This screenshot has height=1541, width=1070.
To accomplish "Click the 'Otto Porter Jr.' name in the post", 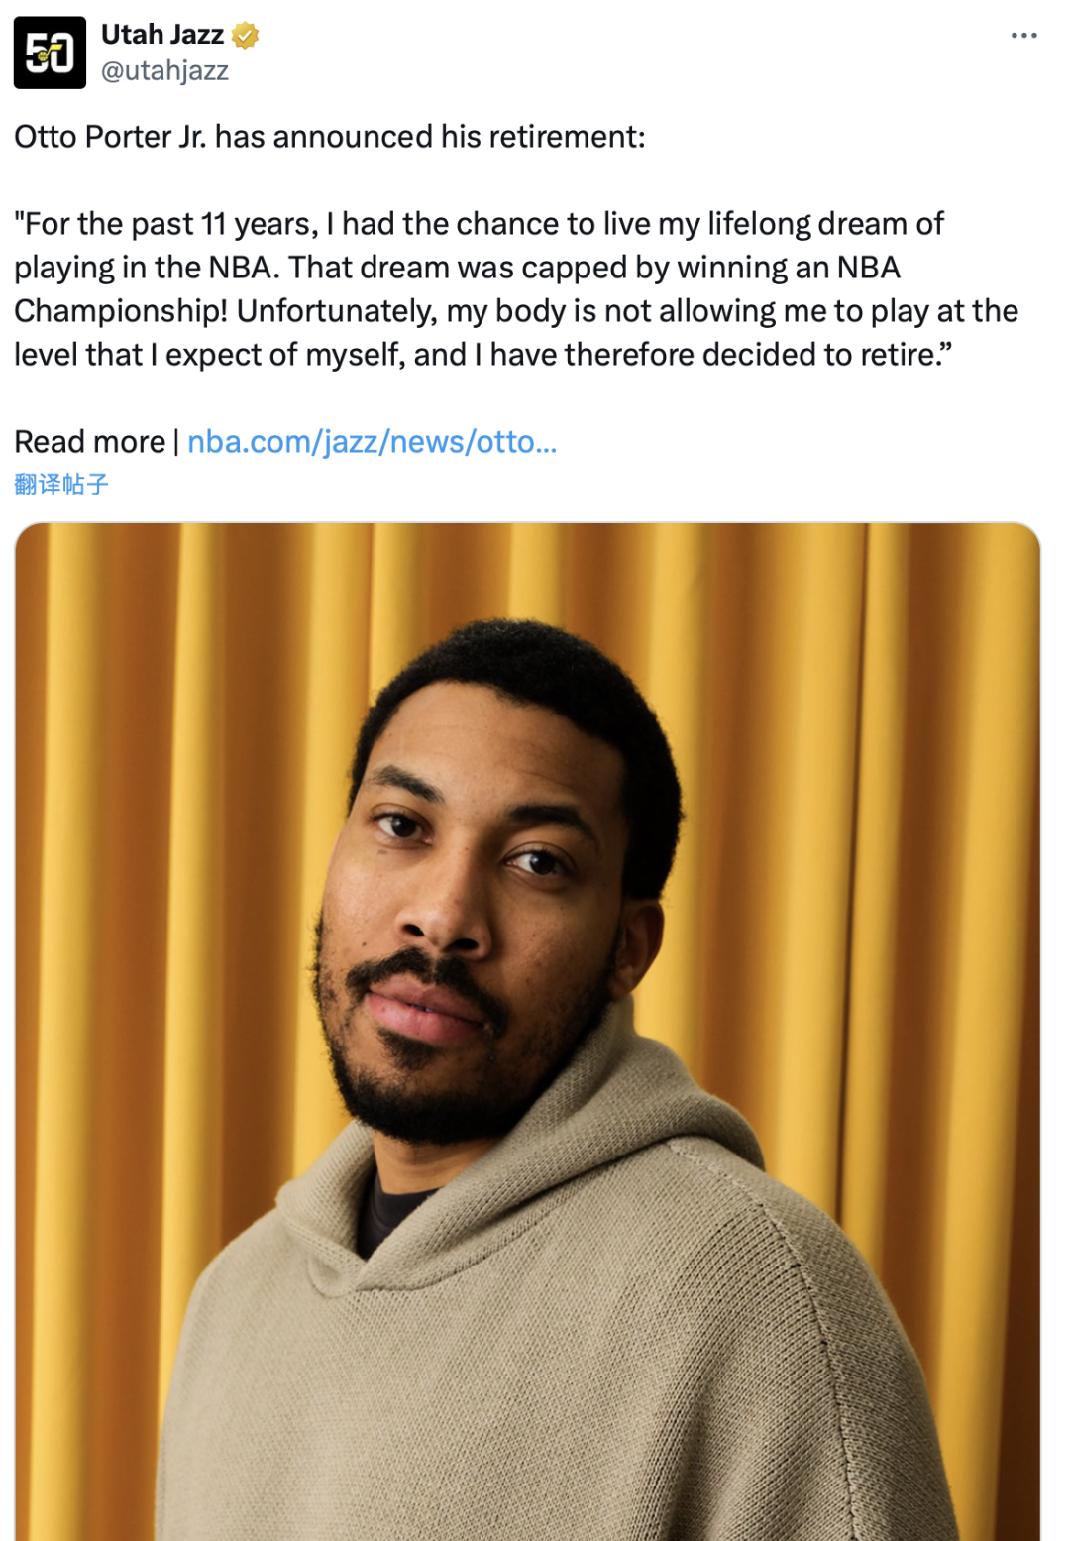I will [x=110, y=136].
